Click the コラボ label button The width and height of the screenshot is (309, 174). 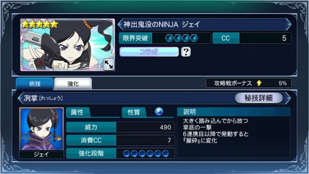coord(149,52)
